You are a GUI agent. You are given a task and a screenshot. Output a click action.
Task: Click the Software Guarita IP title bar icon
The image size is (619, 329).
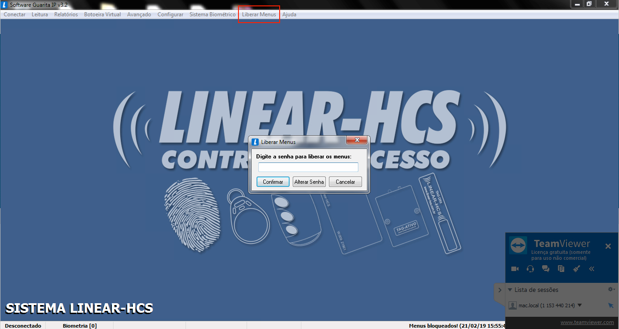click(5, 5)
